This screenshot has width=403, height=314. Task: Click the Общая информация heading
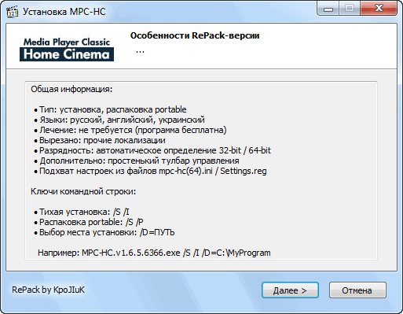pyautogui.click(x=71, y=89)
